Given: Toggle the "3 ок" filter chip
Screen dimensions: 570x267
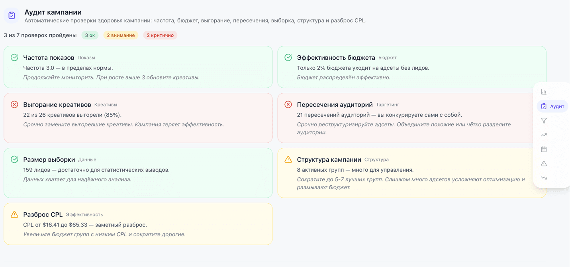Looking at the screenshot, I should pyautogui.click(x=90, y=35).
